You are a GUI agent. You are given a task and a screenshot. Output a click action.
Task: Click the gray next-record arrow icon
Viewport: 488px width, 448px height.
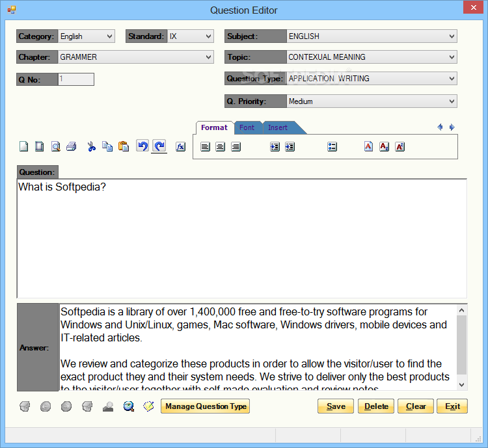(66, 406)
